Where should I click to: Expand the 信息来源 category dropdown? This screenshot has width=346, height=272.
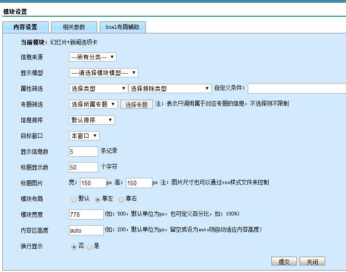[93, 57]
